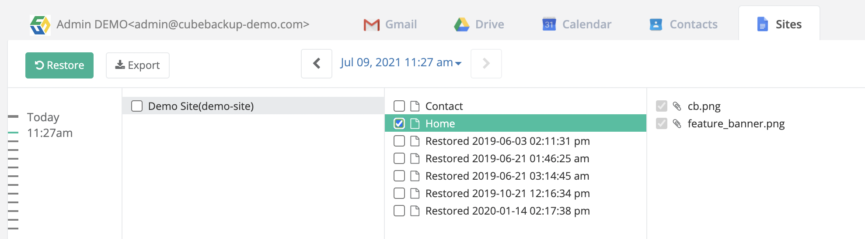This screenshot has width=865, height=239.
Task: Check Restored 2019-06-03 02:11:31 pm checkbox
Action: click(x=399, y=141)
